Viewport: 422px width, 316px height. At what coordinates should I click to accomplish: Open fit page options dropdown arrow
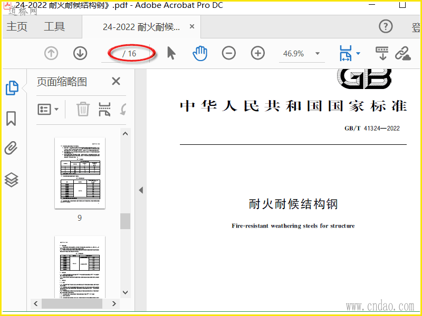358,53
